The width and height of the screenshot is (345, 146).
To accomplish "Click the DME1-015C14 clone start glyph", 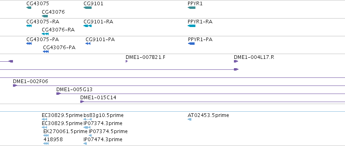I will click(82, 102).
